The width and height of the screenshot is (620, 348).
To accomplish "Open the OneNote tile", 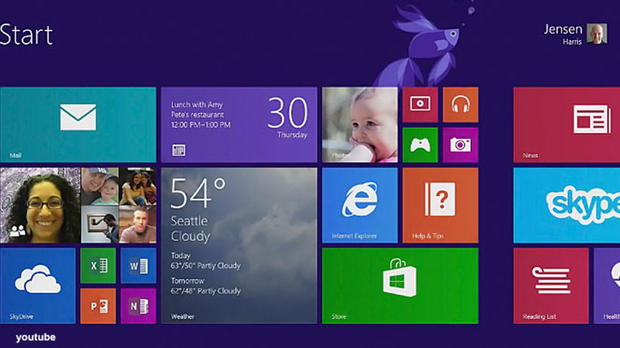I will click(138, 306).
